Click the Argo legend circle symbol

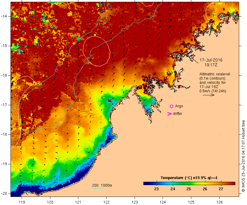click(x=172, y=106)
